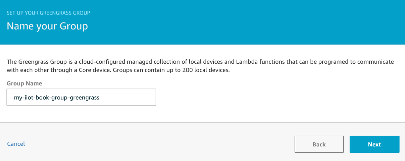Viewport: 405px width, 161px height.
Task: Click the 'Name your Group' heading
Action: point(47,26)
